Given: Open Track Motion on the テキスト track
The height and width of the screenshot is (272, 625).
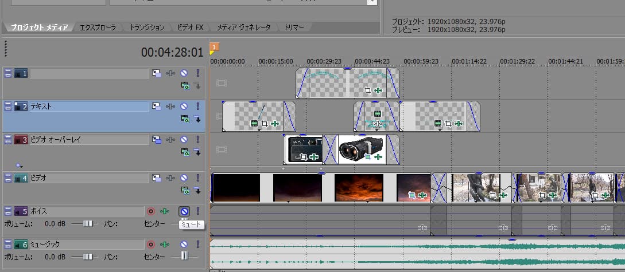Looking at the screenshot, I should point(157,106).
